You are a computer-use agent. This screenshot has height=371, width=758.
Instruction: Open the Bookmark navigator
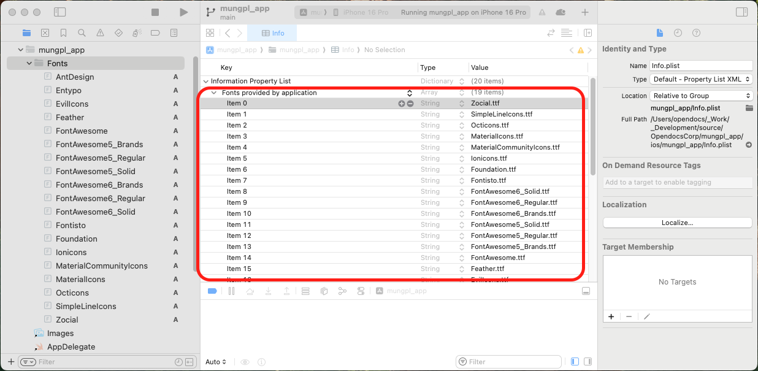[63, 33]
